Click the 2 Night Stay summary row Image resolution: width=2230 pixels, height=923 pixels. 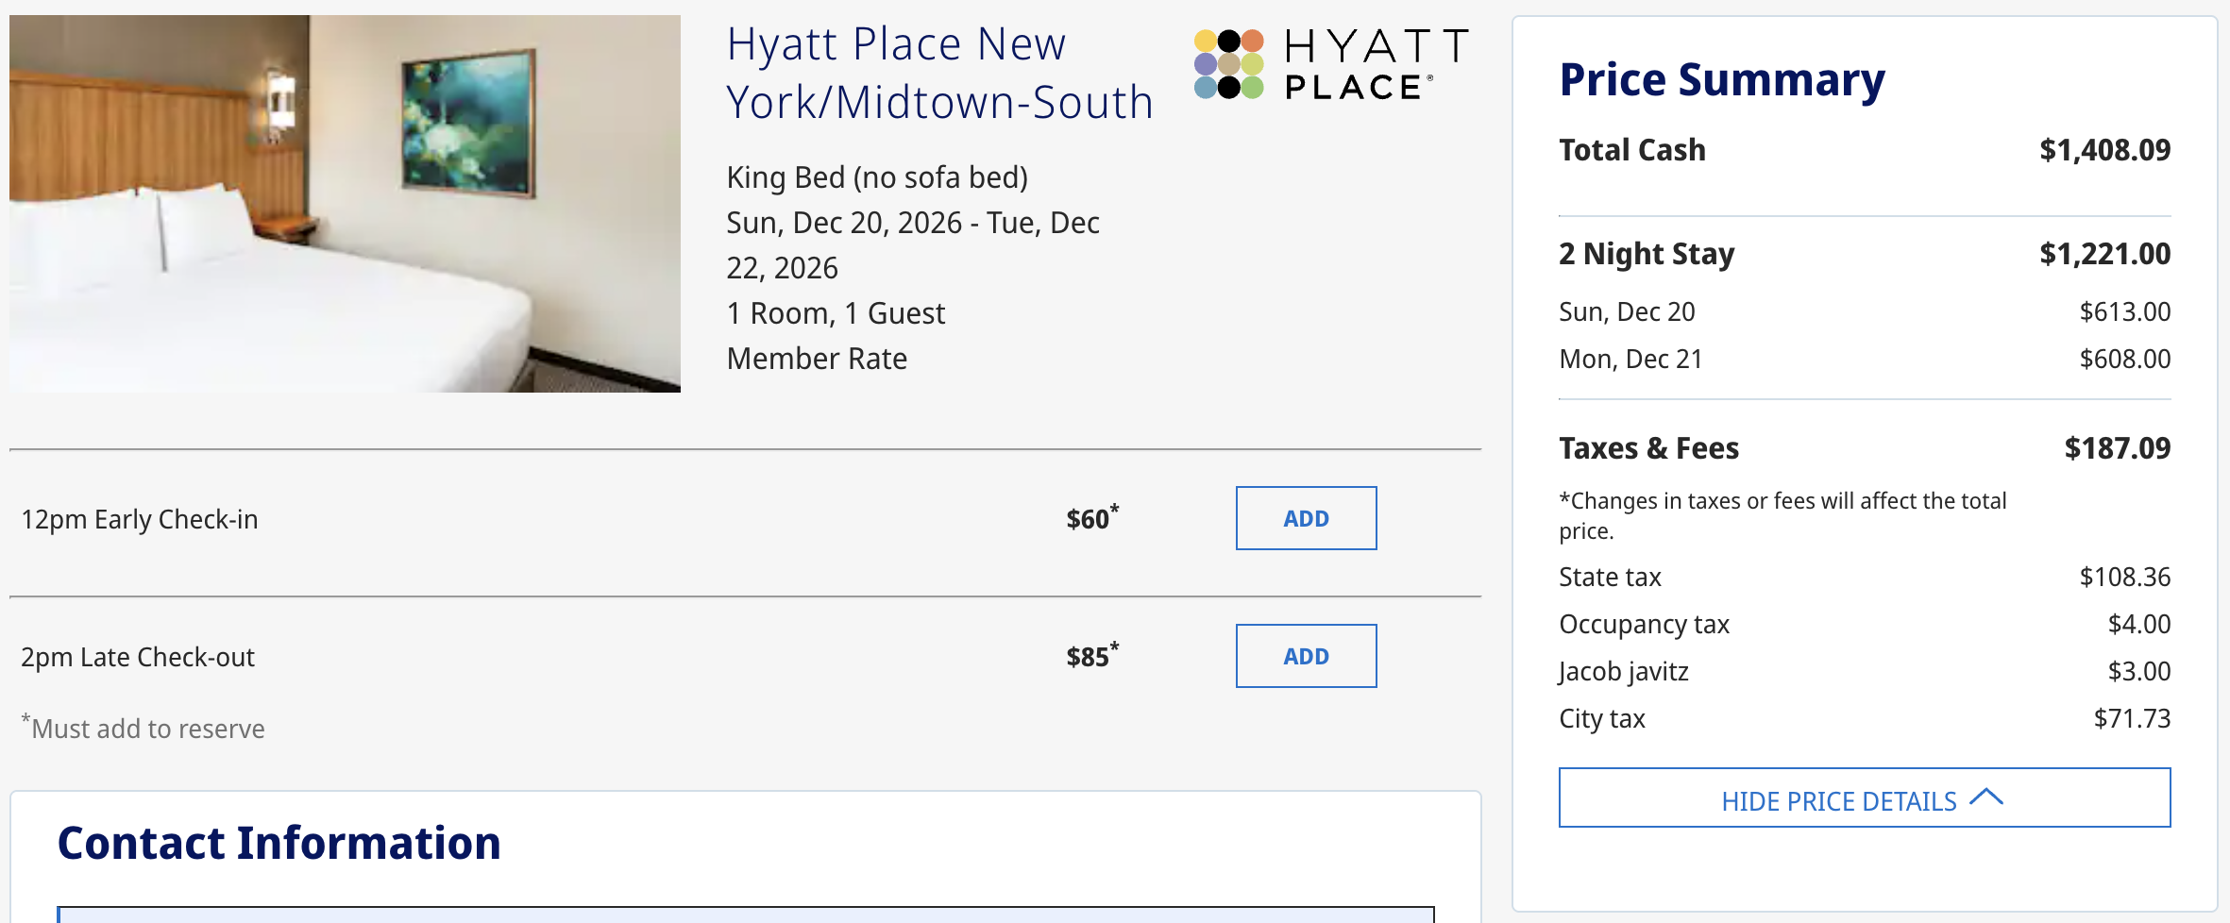(x=1647, y=253)
